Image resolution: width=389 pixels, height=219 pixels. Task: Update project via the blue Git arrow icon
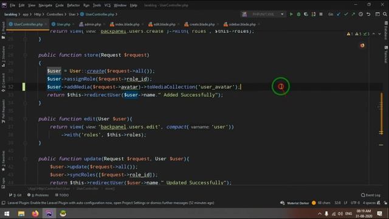click(339, 15)
